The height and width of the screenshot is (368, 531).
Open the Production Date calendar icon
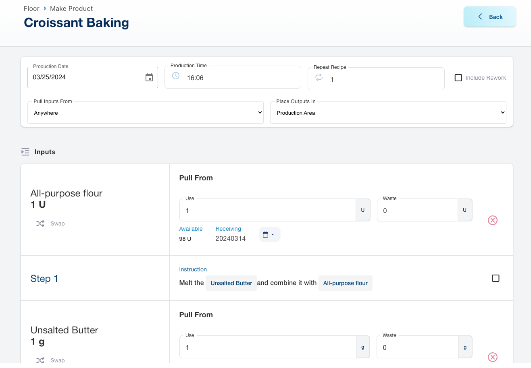click(149, 78)
